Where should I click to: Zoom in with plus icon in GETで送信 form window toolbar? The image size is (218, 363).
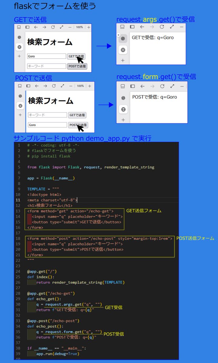[x=89, y=27]
